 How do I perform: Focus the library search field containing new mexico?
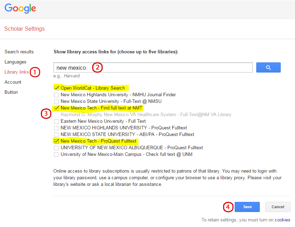tap(153, 68)
